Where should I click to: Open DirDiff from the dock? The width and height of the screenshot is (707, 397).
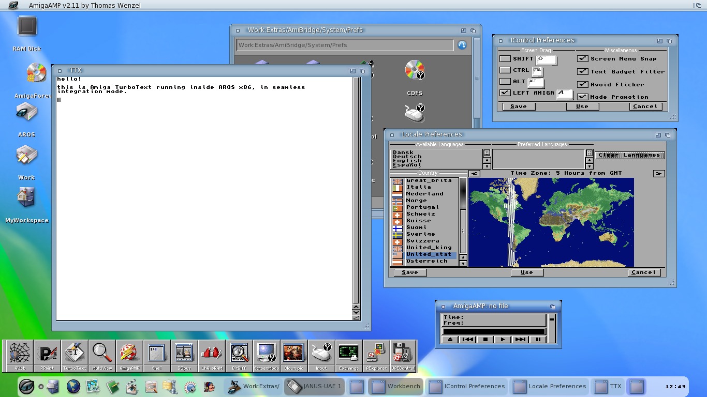point(240,356)
